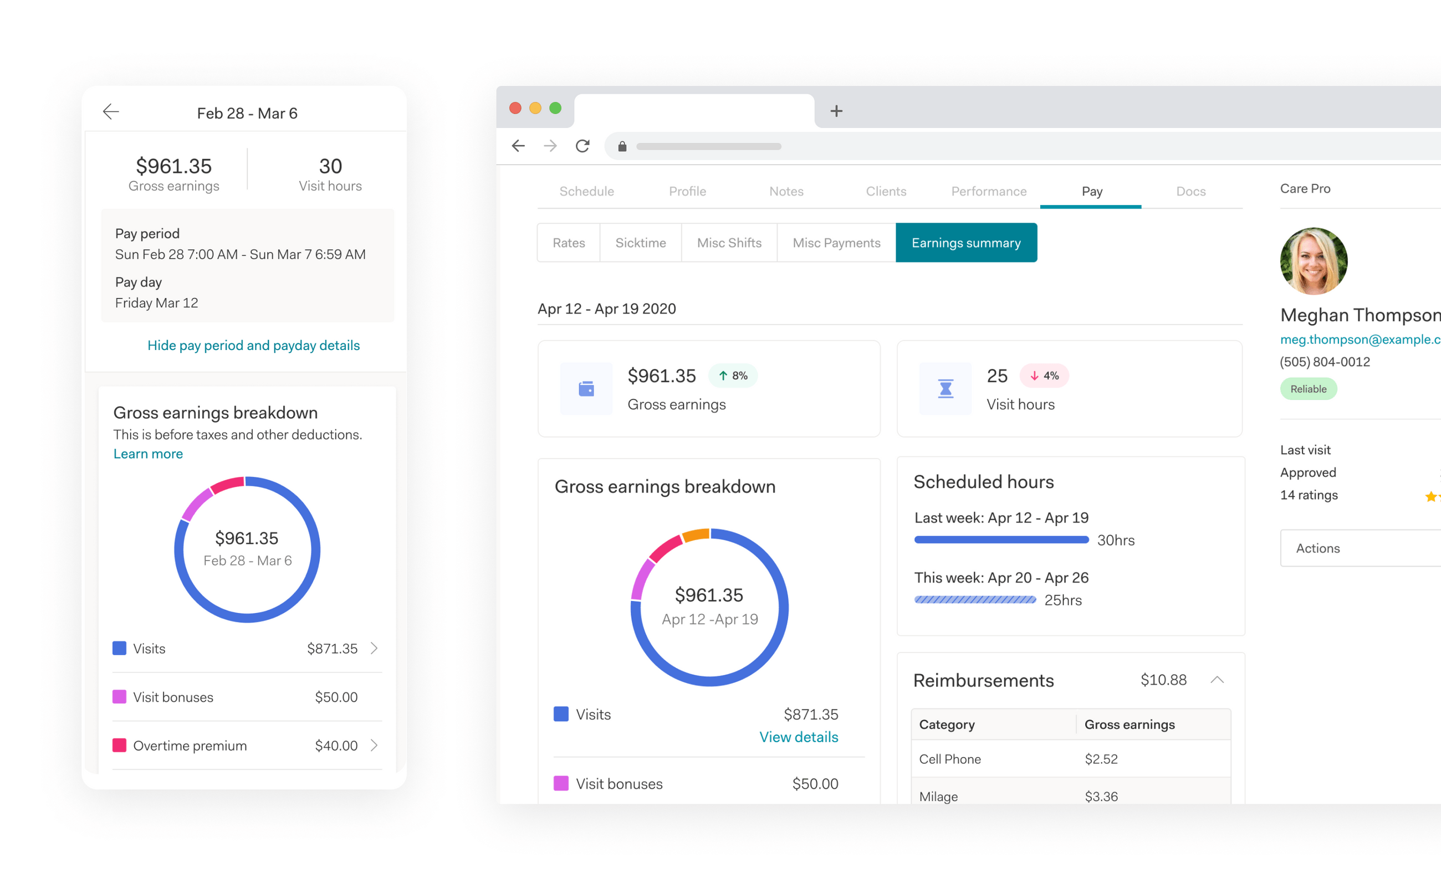Screen dimensions: 1441x879
Task: Collapse the Reimbursements section chevron
Action: click(x=1217, y=680)
